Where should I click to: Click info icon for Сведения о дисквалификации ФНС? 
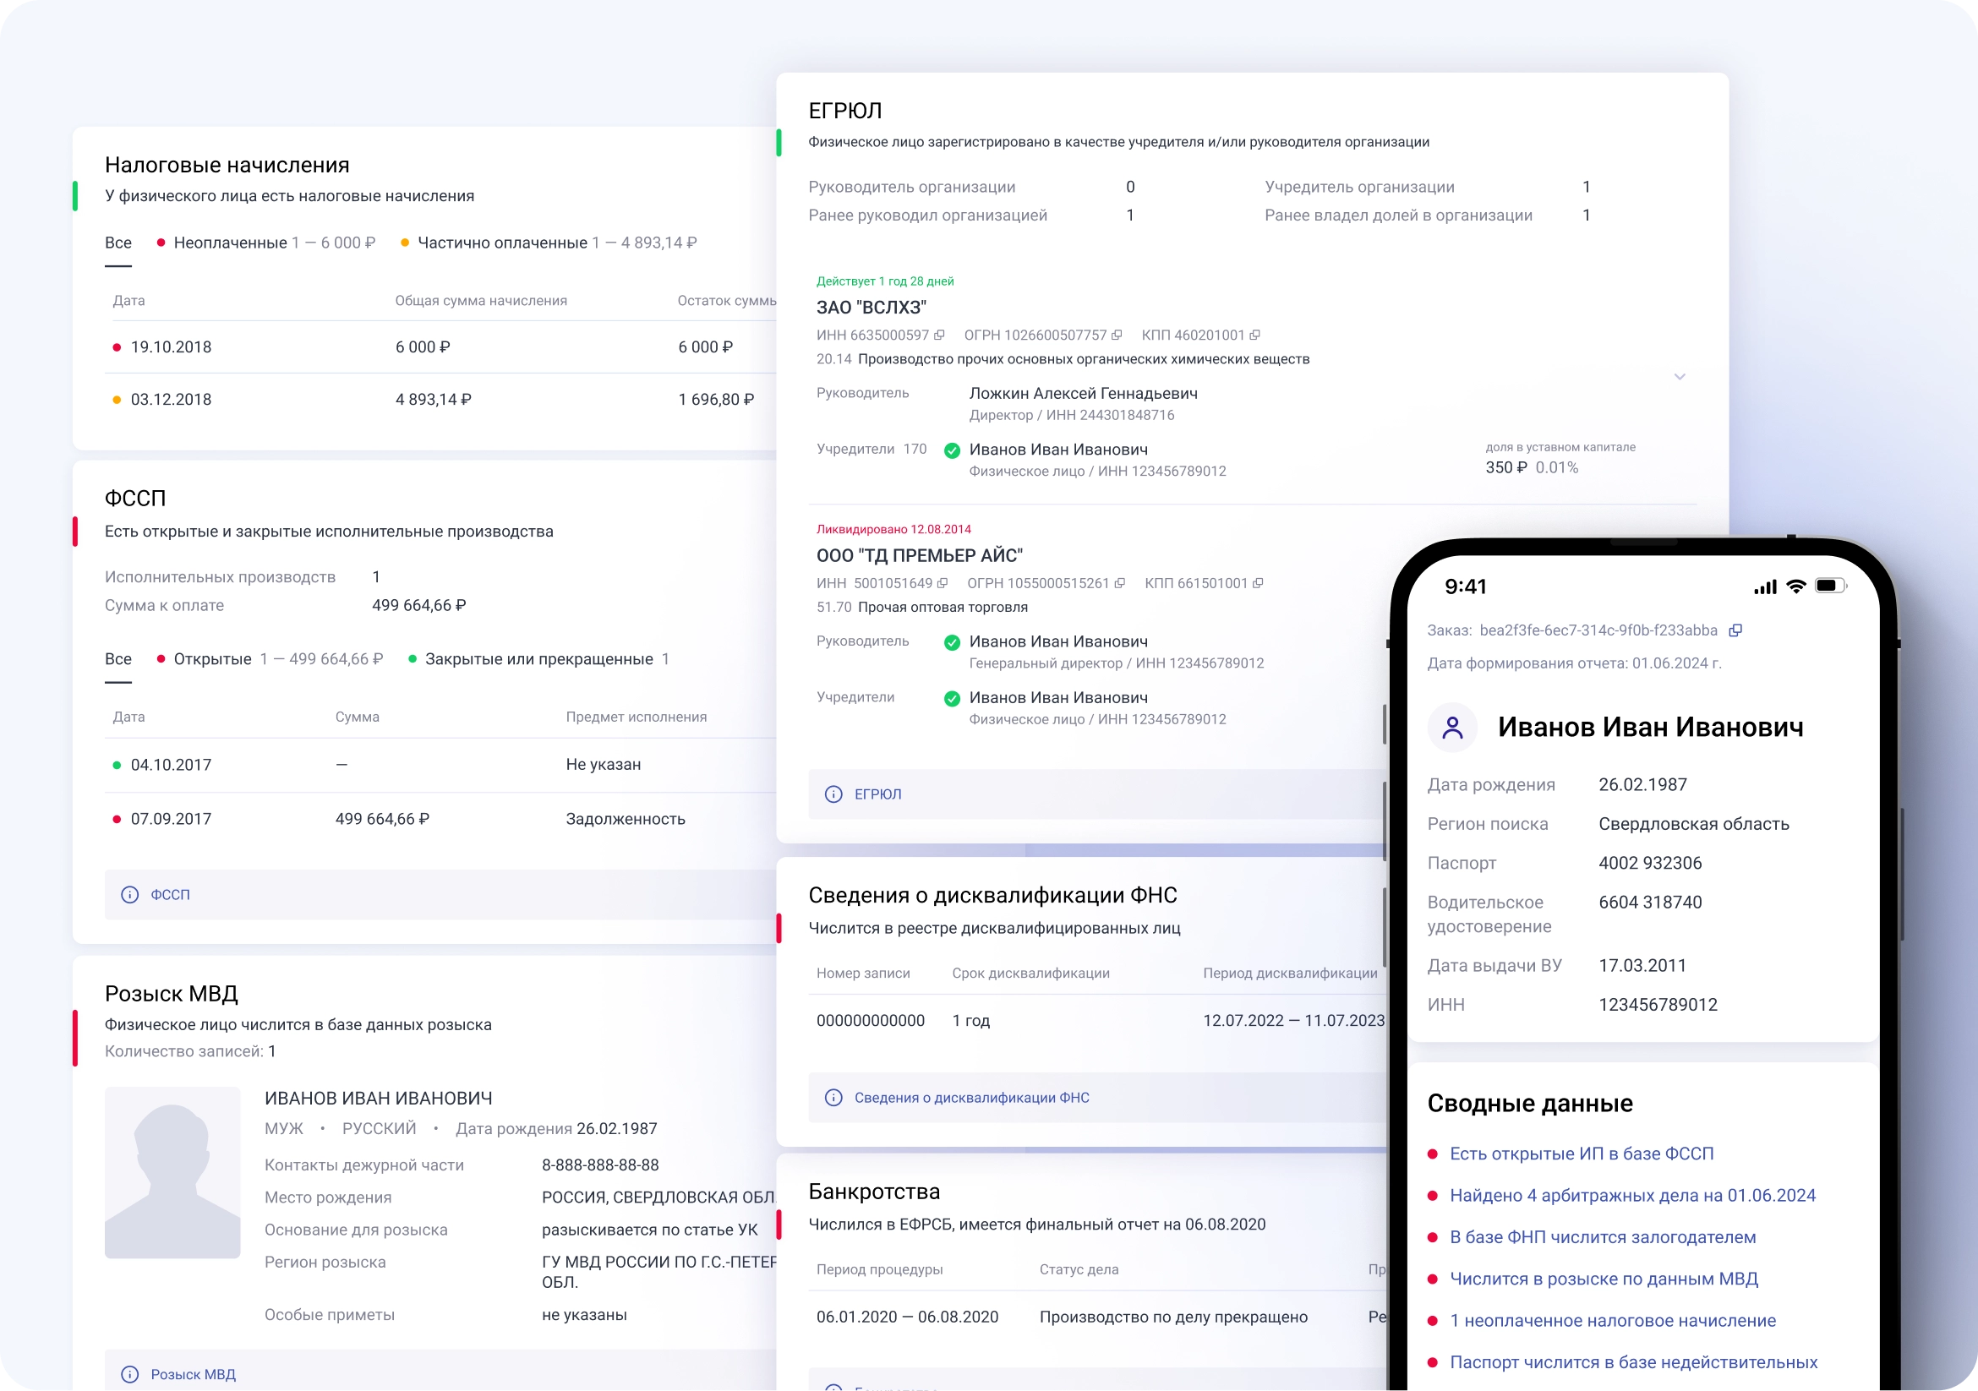click(x=833, y=1097)
